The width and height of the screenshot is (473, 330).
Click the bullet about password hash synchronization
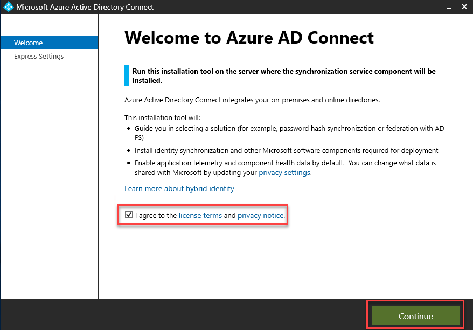(x=289, y=133)
